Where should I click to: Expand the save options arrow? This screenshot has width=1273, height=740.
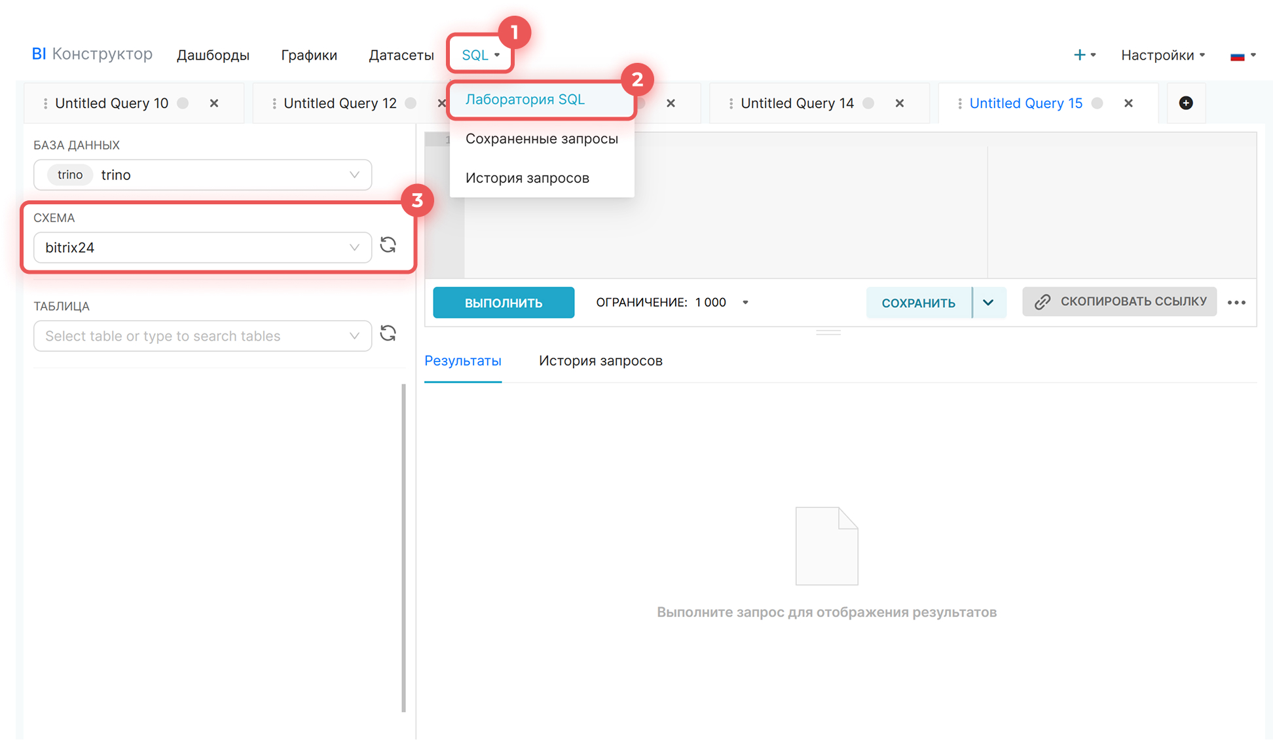(988, 303)
